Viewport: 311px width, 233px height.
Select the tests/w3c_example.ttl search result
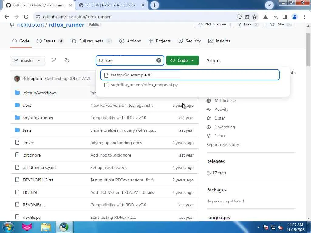[x=190, y=75]
